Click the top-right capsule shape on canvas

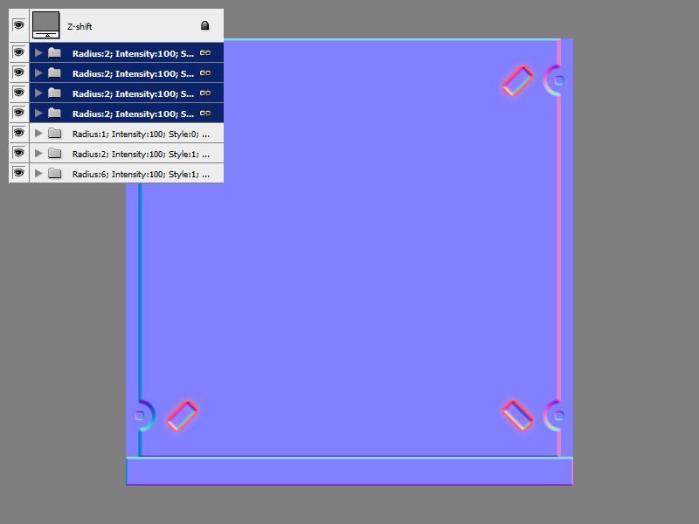(517, 80)
